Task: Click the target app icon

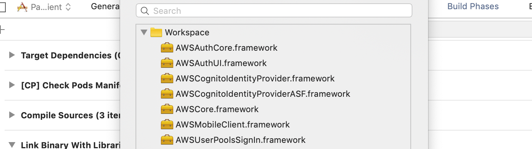Action: tap(22, 7)
